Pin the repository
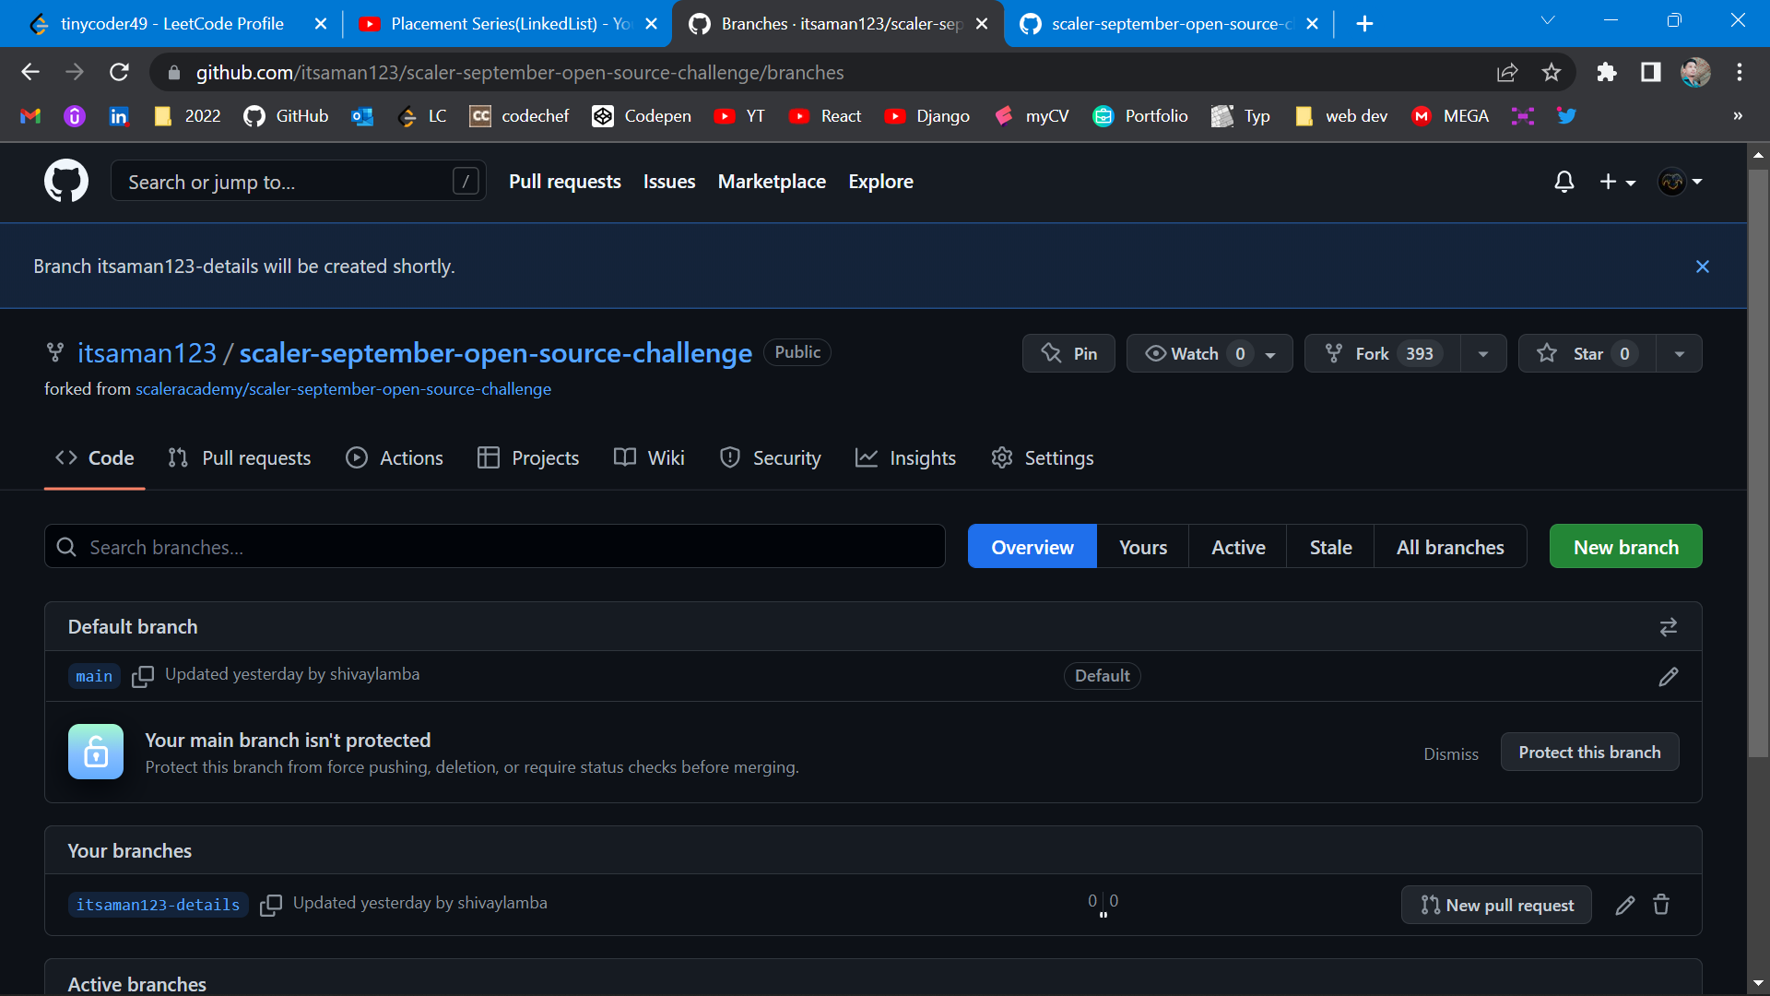 pos(1068,353)
